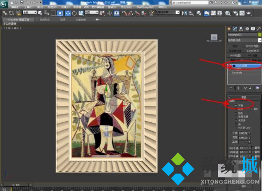Select the Rectangle entry in modifier stack
The height and width of the screenshot is (191, 262).
[x=237, y=72]
